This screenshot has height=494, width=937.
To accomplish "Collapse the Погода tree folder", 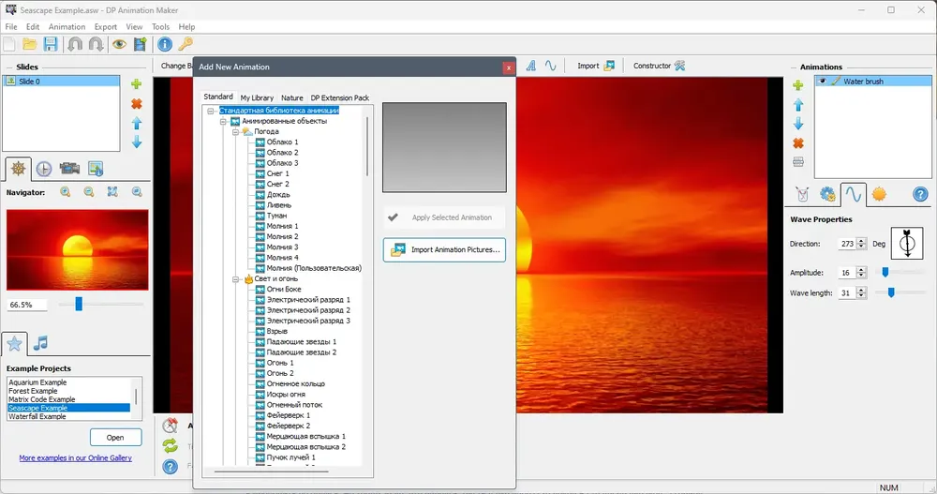I will pos(235,131).
